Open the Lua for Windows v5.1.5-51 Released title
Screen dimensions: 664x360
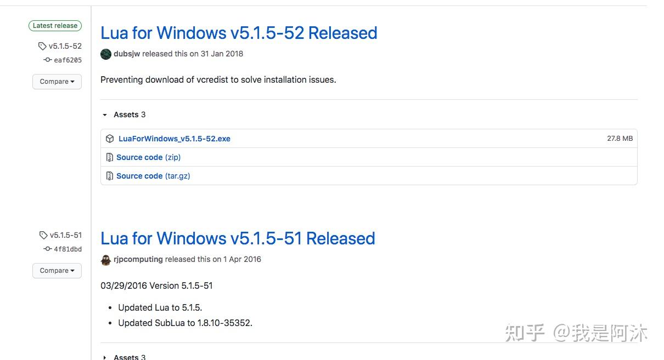point(238,238)
